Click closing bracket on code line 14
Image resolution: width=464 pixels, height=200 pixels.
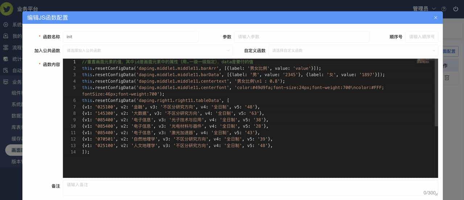(86, 152)
